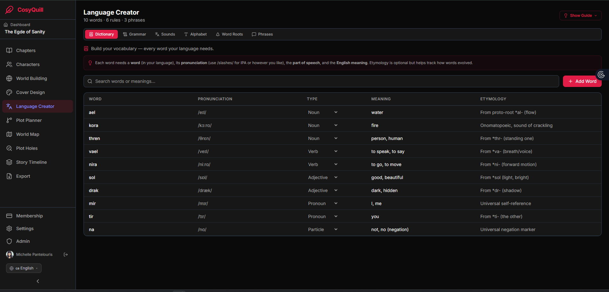The image size is (609, 292).
Task: Click the Plot Holes magnifier icon
Action: 9,148
